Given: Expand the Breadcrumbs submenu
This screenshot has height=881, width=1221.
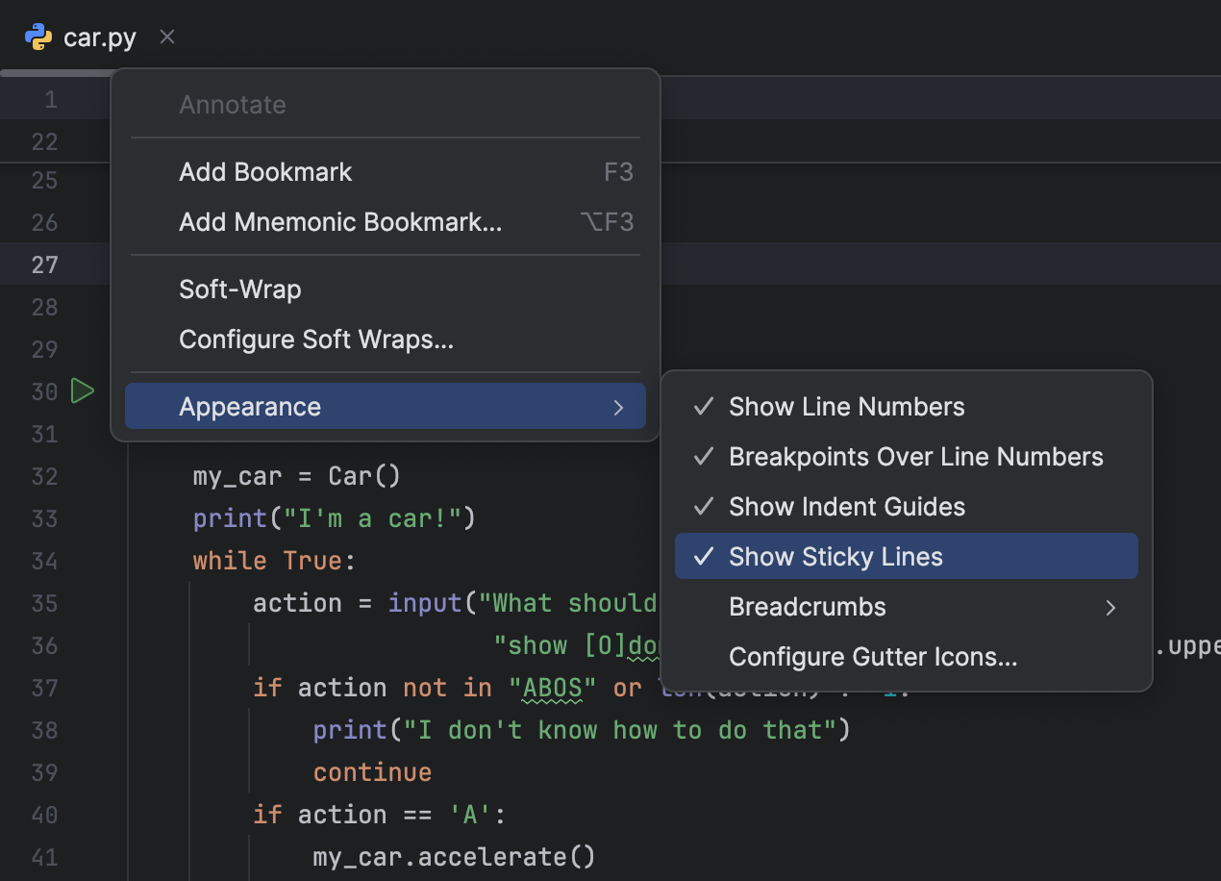Looking at the screenshot, I should click(808, 606).
